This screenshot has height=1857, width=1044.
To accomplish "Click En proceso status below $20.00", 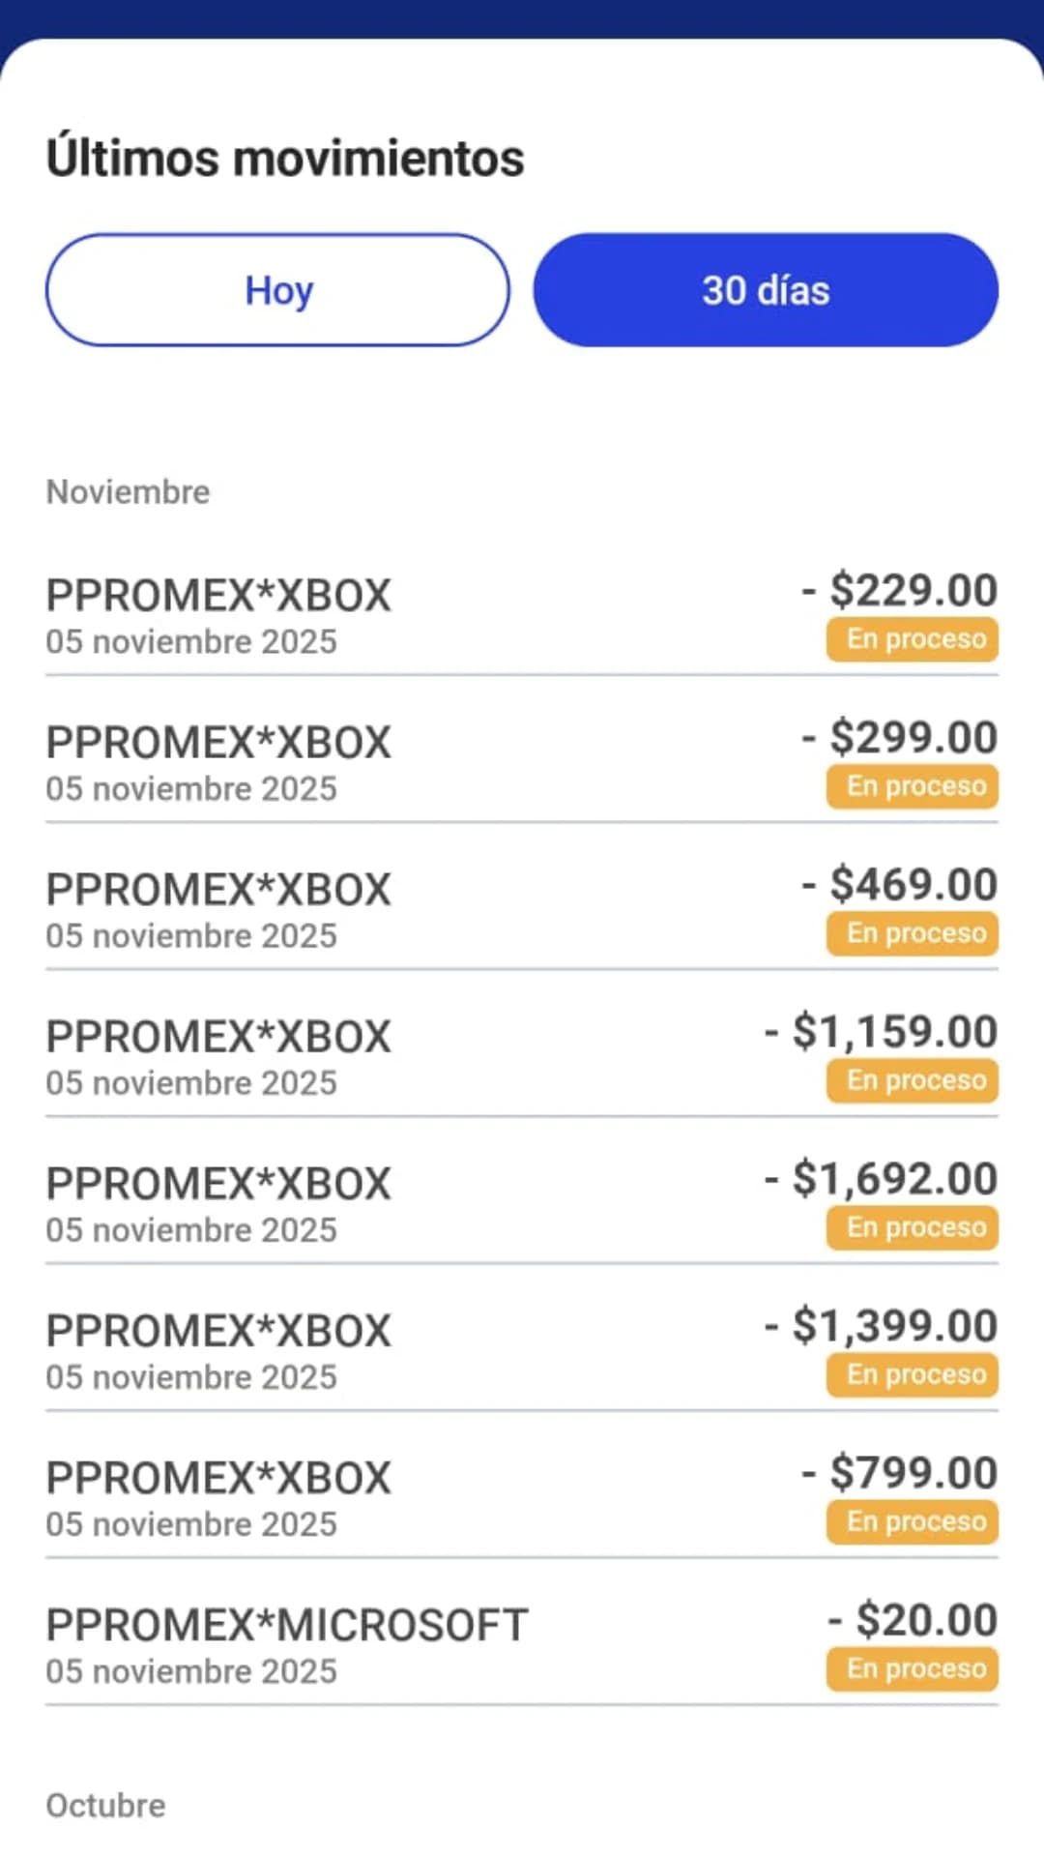I will [x=912, y=1668].
